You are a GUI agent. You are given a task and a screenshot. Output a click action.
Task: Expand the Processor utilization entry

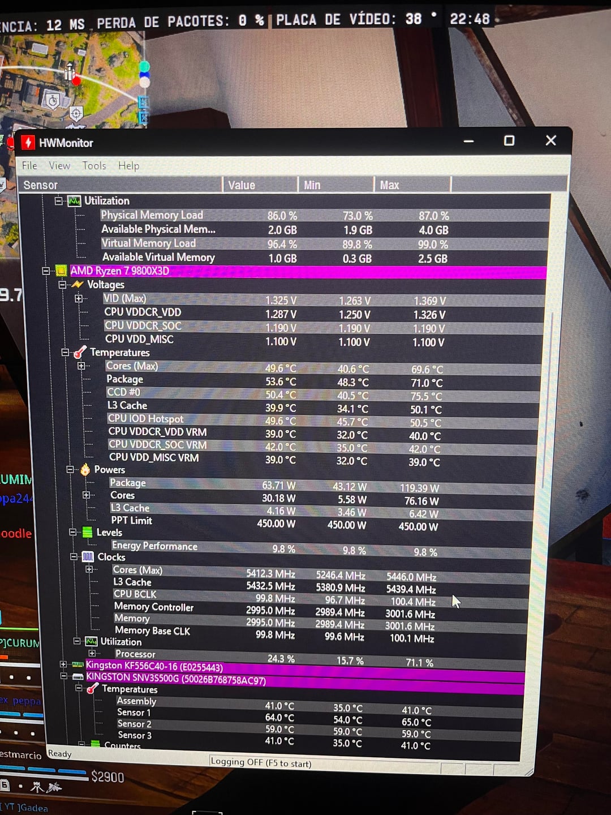tap(92, 653)
